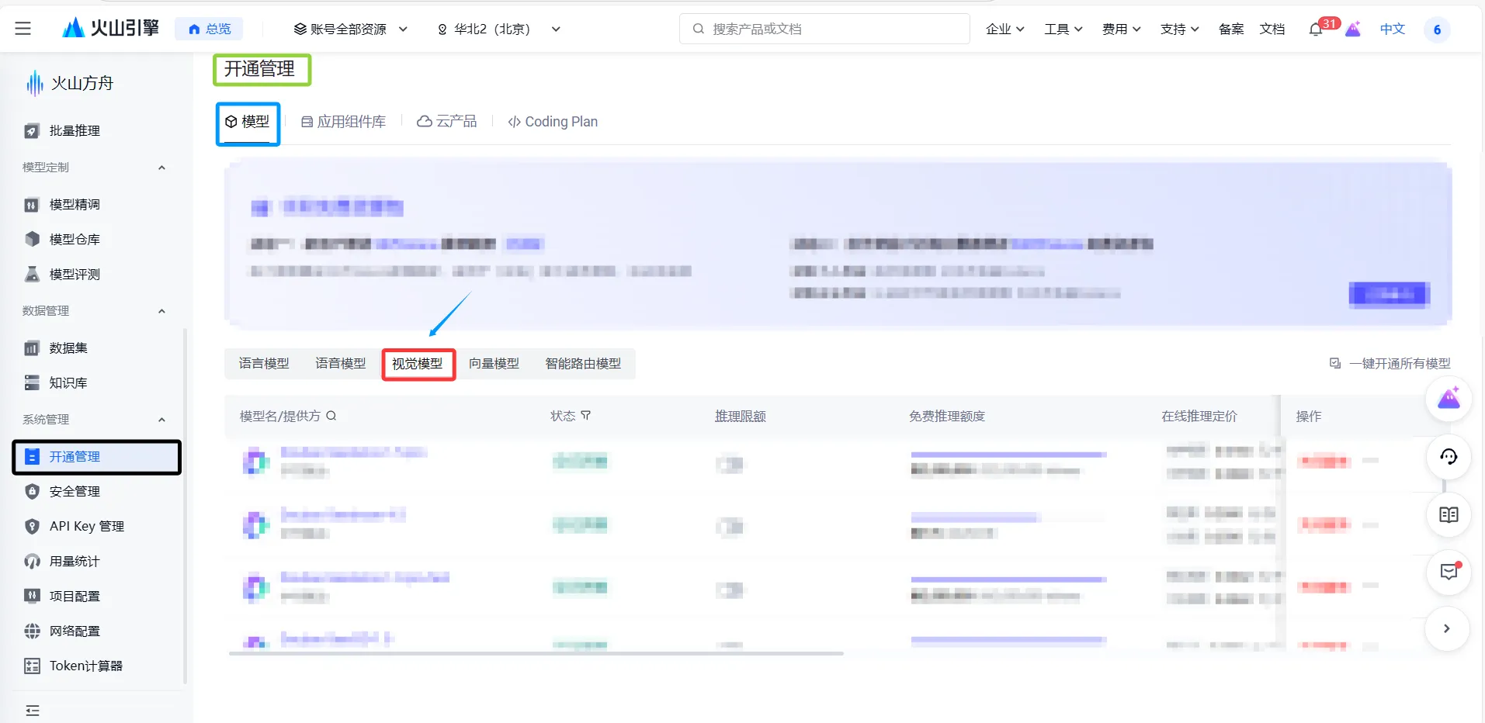Click the search icon next to 模型名/提供方

coord(331,416)
